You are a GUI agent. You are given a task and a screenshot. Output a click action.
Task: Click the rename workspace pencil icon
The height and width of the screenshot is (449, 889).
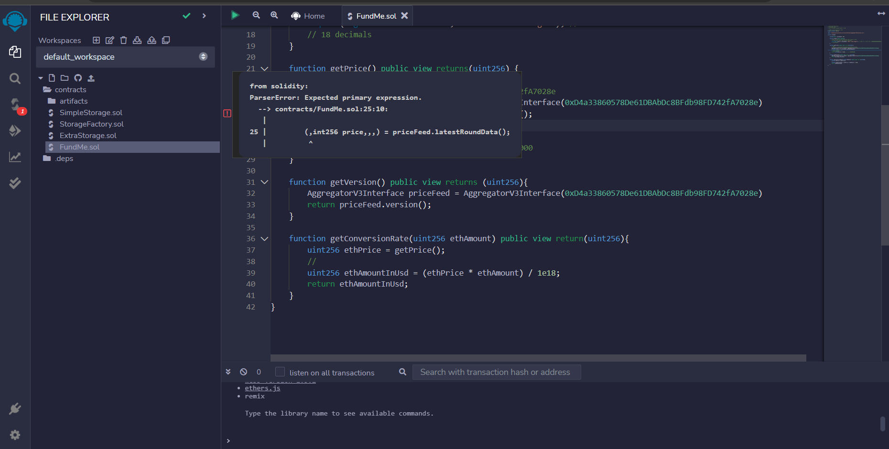110,40
